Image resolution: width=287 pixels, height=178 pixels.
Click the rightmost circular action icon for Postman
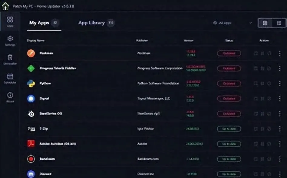(x=269, y=53)
